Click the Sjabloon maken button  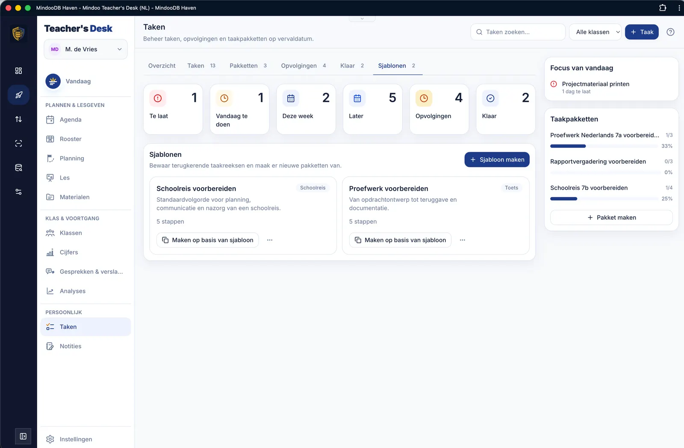497,159
